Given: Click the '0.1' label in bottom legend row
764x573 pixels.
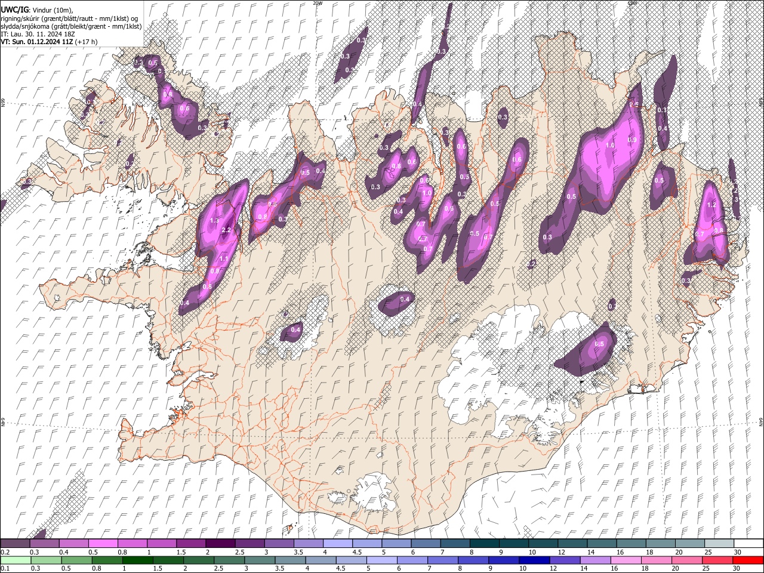Looking at the screenshot, I should pos(5,568).
